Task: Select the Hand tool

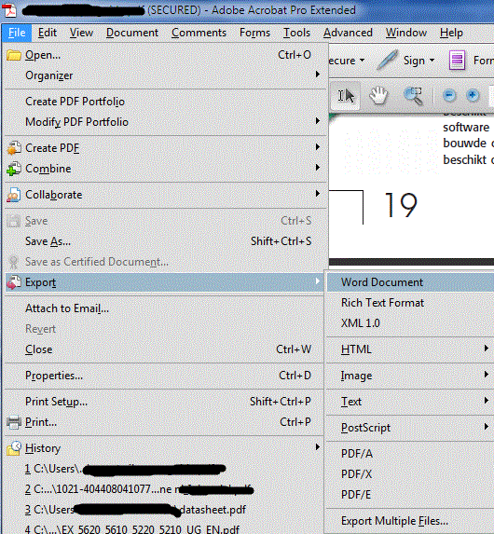Action: (x=378, y=95)
